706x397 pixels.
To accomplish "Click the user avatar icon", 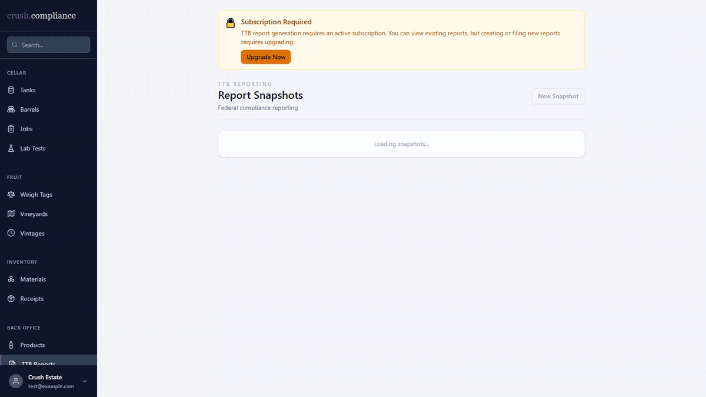I will coord(16,381).
